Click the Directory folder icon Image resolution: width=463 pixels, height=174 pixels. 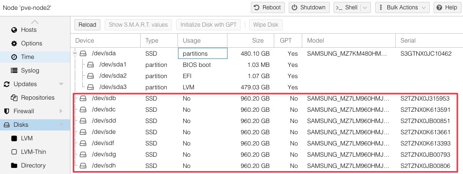[14, 166]
